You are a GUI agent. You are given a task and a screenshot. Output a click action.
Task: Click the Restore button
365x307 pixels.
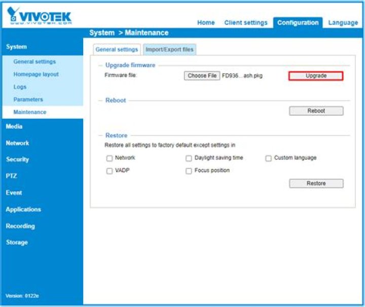tap(316, 183)
